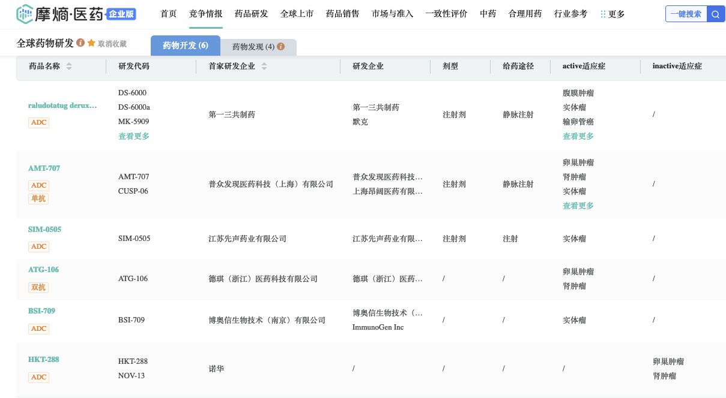Screen dimensions: 726x398
Task: Click NOV-13 research code
Action: (x=132, y=376)
